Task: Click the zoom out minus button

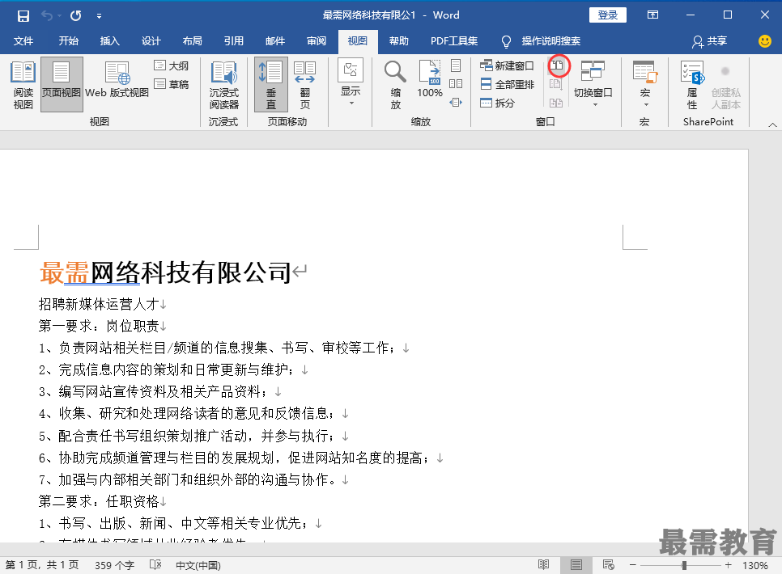Action: click(x=632, y=565)
